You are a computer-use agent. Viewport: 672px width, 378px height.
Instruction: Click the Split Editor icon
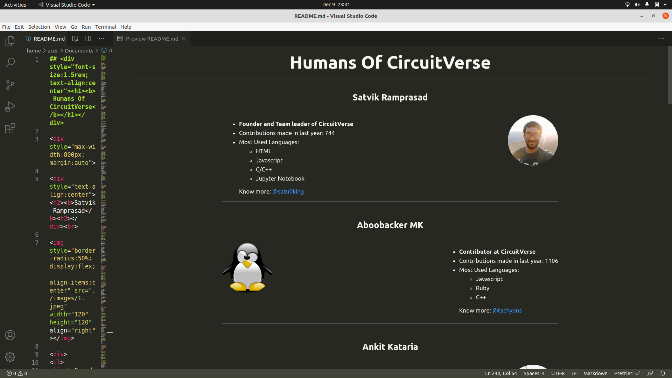point(88,38)
